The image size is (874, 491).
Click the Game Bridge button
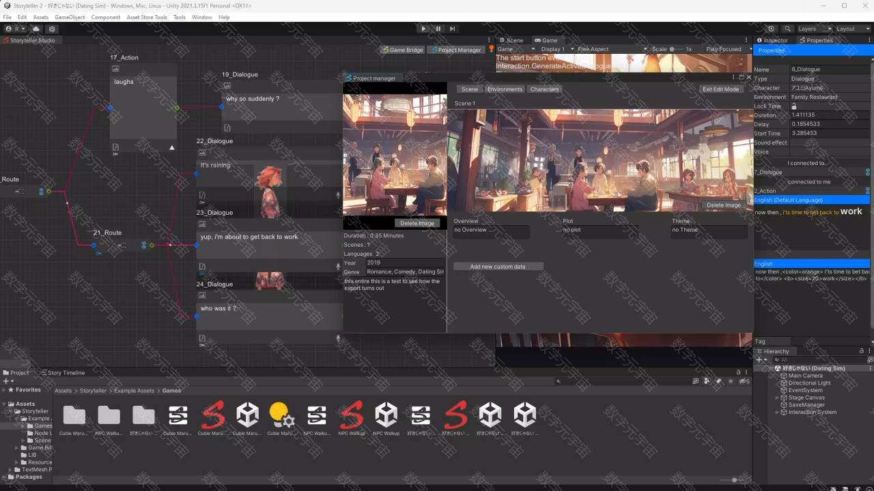pos(403,50)
